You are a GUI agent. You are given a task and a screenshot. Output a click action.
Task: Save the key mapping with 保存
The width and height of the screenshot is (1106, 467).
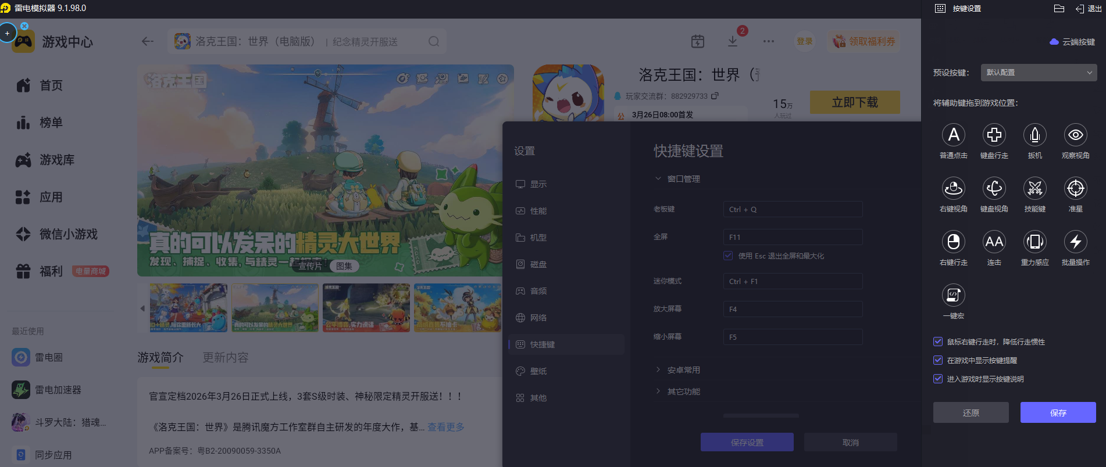[x=1058, y=412]
